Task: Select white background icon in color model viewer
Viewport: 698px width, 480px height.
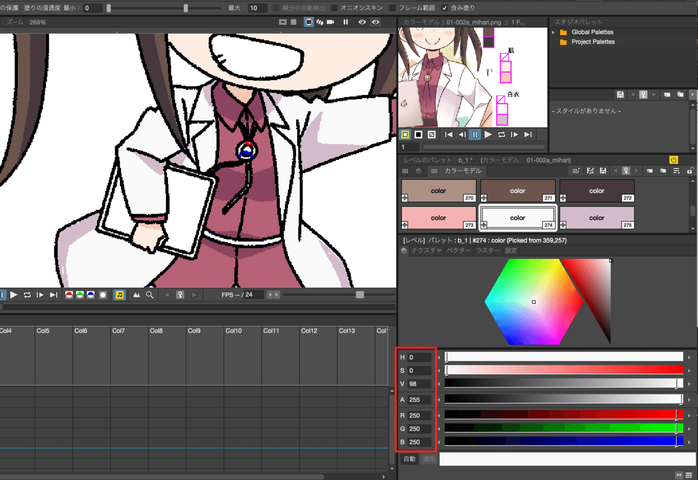Action: [x=405, y=134]
